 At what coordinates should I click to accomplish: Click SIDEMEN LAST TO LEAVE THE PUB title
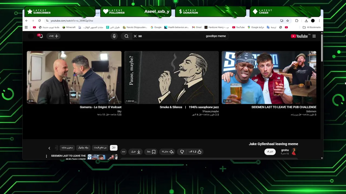[x=284, y=107]
